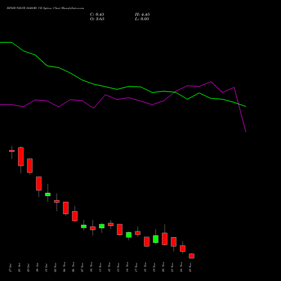Screen dimensions: 281x281
Task: Click the '27 Oct' date axis label
Action: point(10,268)
